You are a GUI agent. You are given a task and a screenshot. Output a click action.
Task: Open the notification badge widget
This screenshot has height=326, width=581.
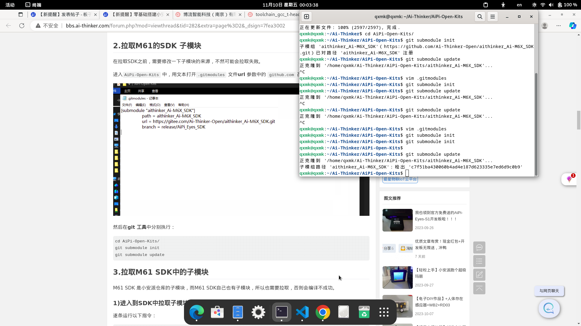(569, 179)
